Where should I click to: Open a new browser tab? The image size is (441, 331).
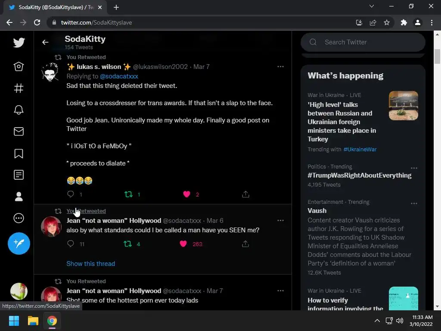pos(116,7)
